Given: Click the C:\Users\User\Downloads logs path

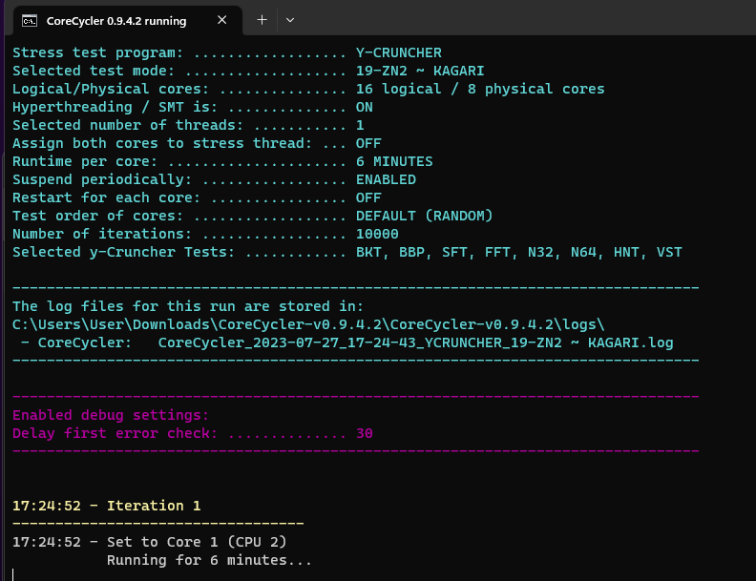Looking at the screenshot, I should click(x=308, y=324).
